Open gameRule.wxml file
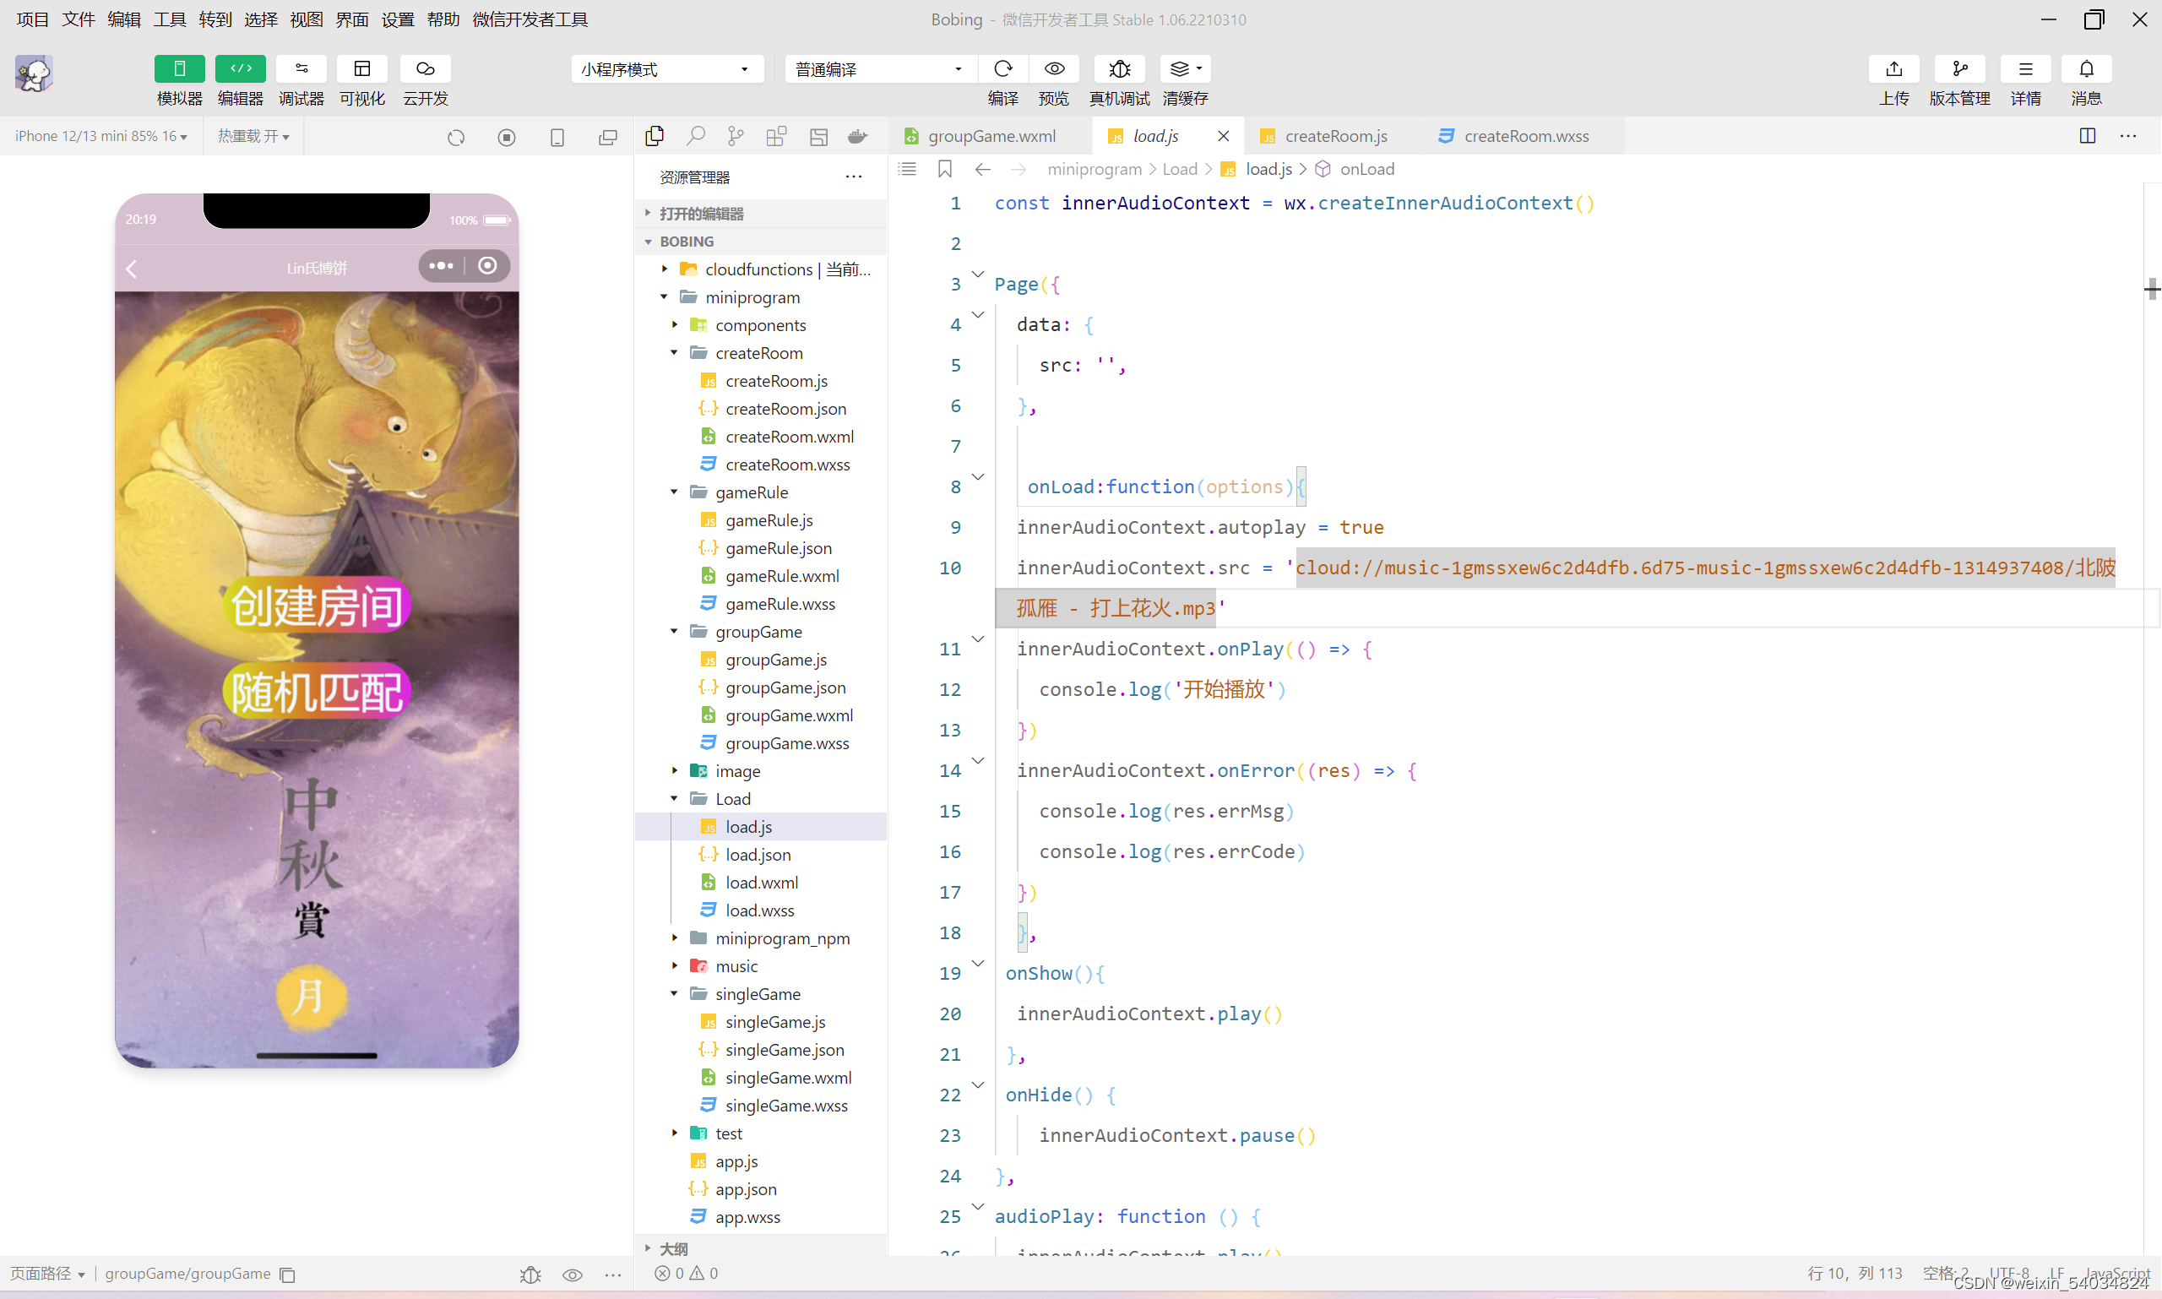The image size is (2162, 1299). pyautogui.click(x=760, y=576)
